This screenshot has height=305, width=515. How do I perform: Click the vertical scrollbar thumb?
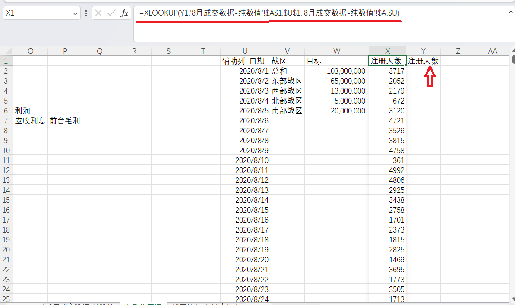[x=512, y=57]
